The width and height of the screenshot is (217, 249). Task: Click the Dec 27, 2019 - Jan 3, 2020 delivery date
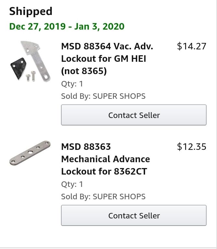tap(67, 26)
